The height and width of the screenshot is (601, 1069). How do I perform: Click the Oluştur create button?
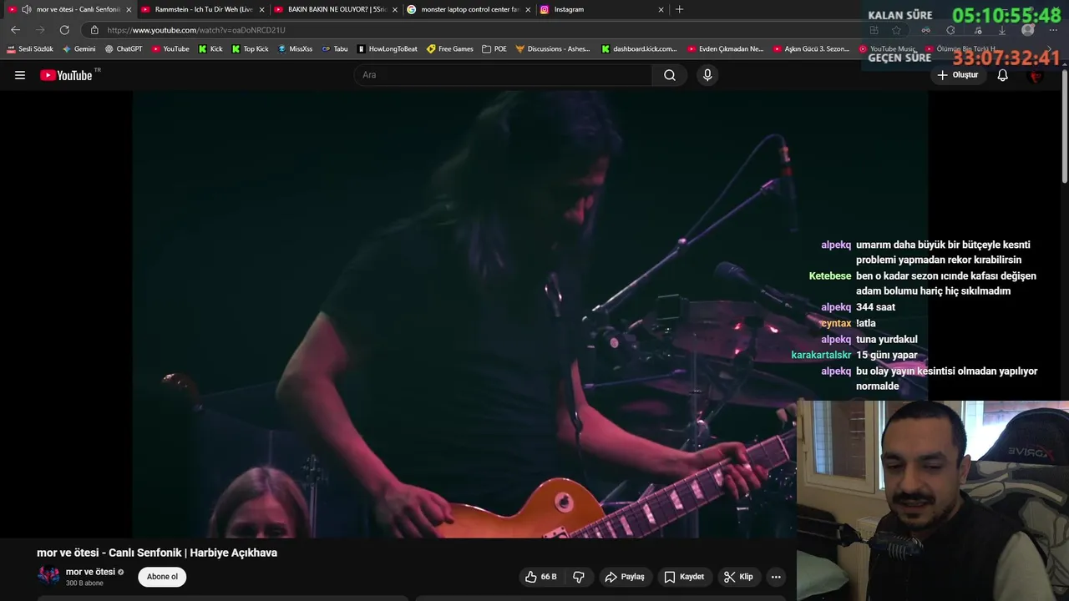pos(958,75)
